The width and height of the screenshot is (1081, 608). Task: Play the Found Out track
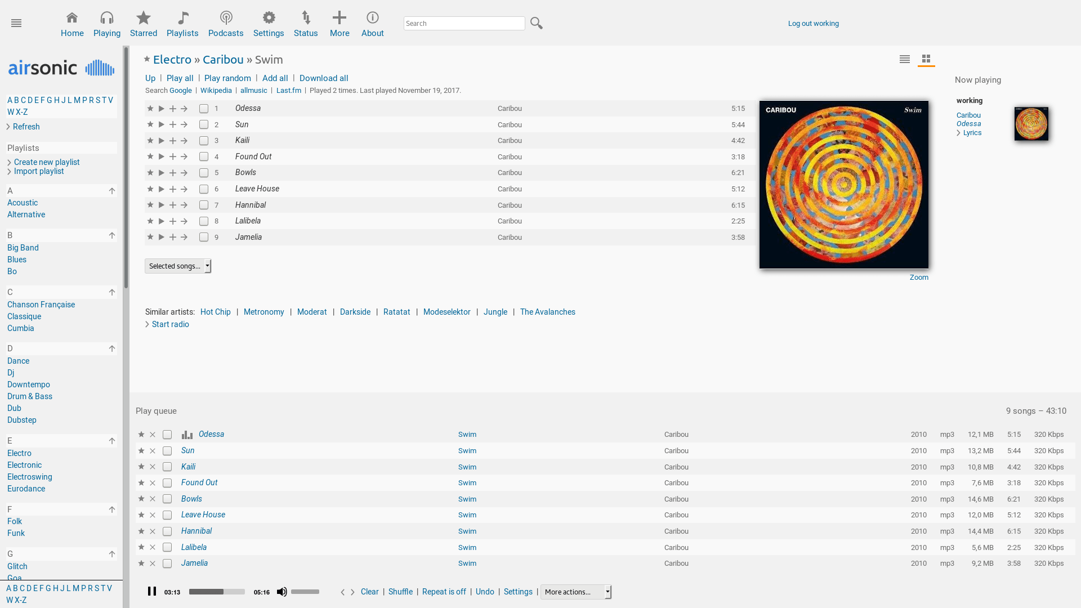pyautogui.click(x=162, y=157)
